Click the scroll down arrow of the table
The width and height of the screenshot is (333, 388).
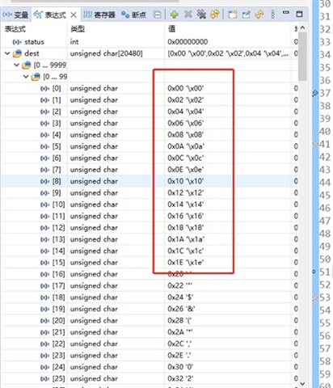(x=302, y=383)
